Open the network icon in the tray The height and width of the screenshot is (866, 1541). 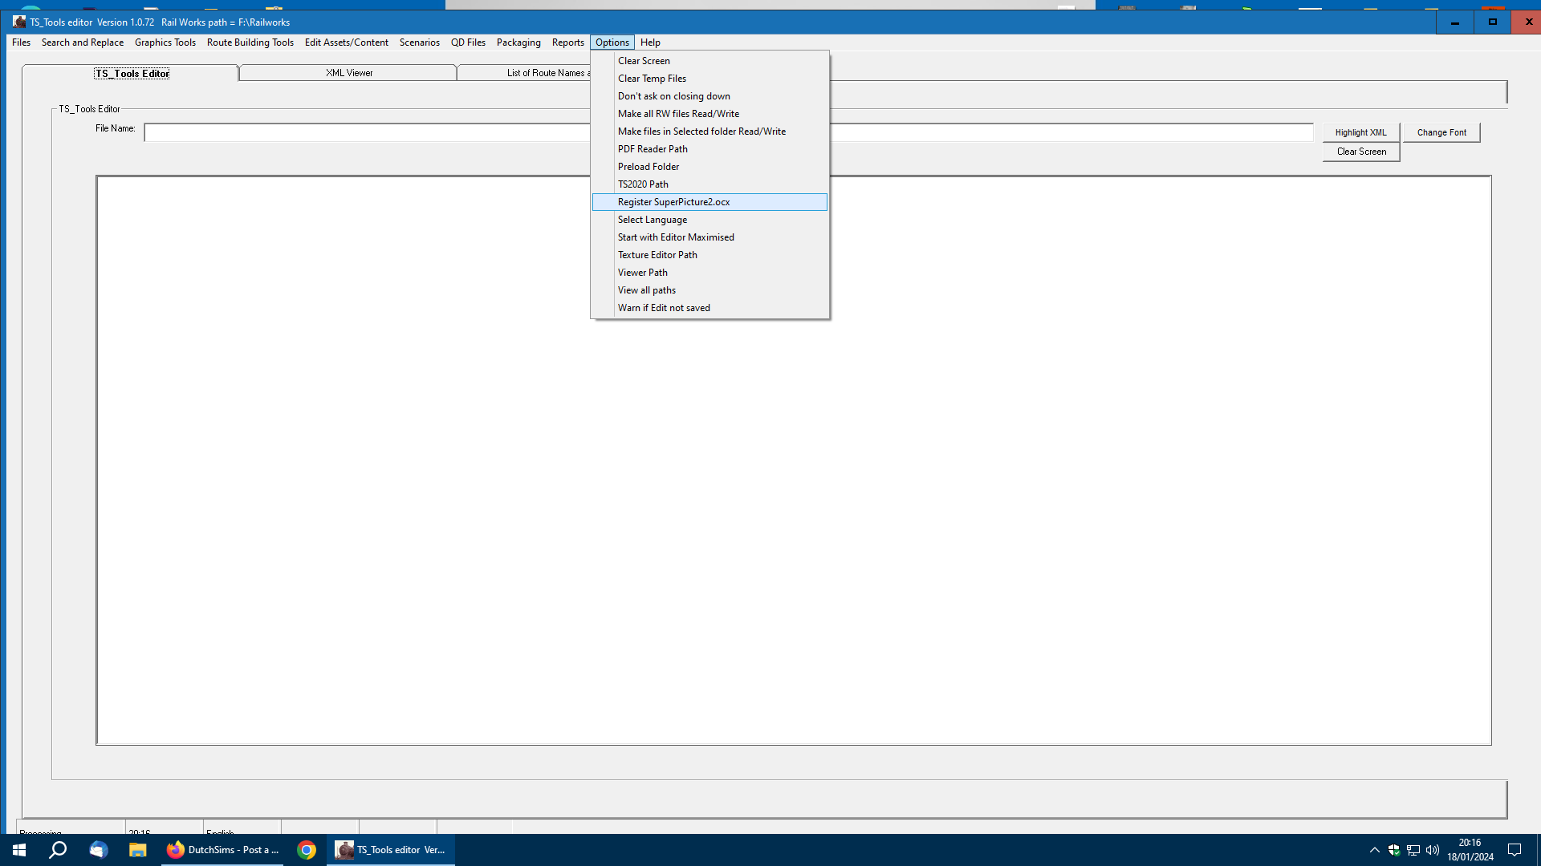[x=1413, y=850]
